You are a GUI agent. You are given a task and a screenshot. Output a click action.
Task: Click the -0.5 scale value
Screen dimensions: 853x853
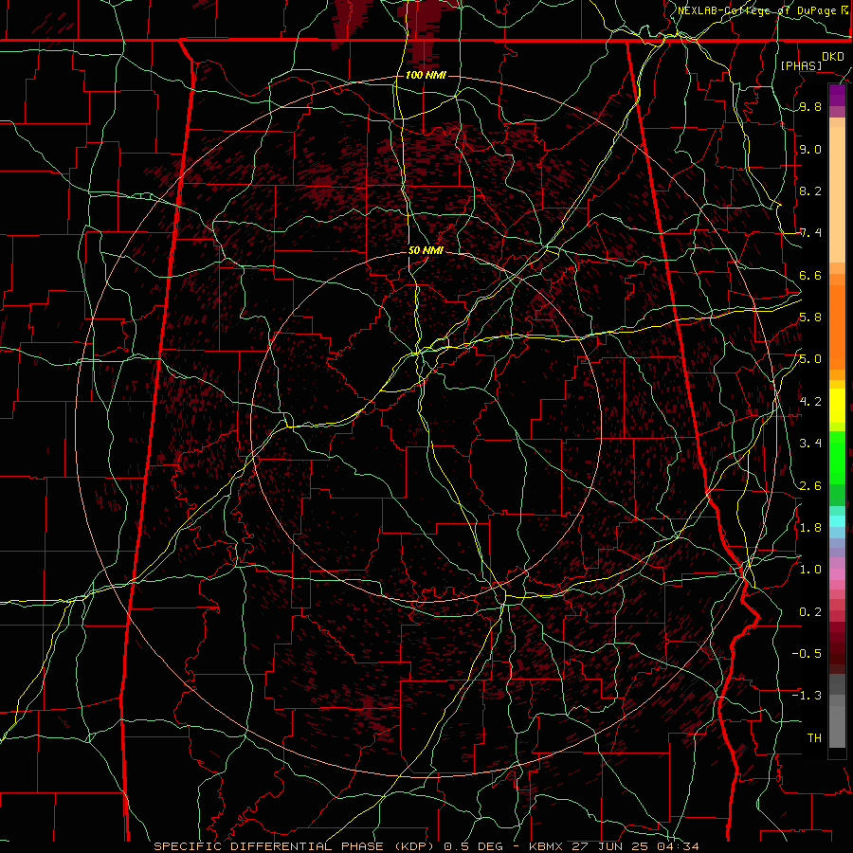[807, 654]
